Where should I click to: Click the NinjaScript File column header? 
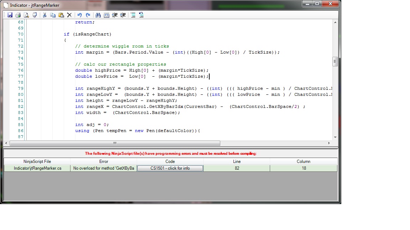[37, 161]
